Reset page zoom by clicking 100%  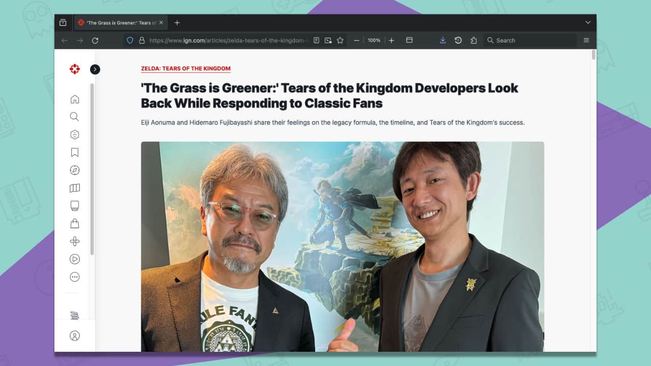point(374,40)
